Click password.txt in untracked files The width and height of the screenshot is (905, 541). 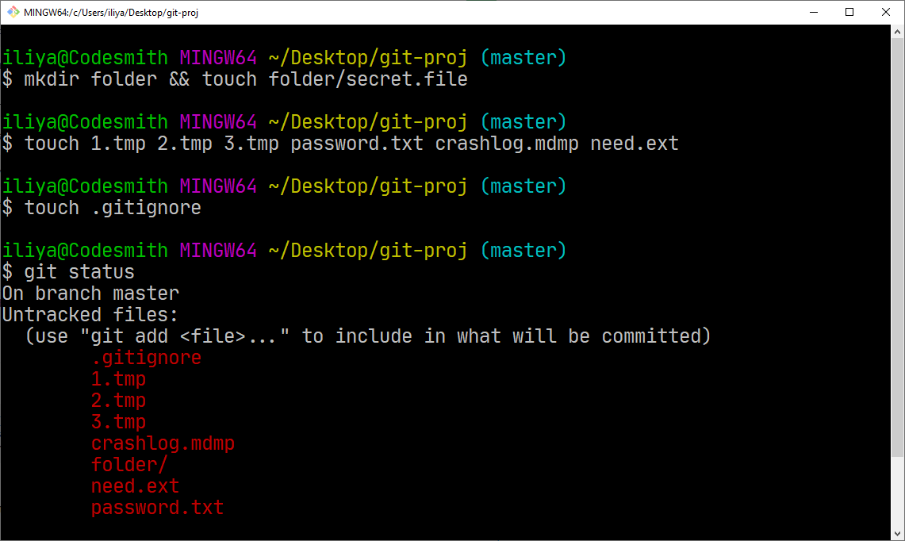[157, 507]
